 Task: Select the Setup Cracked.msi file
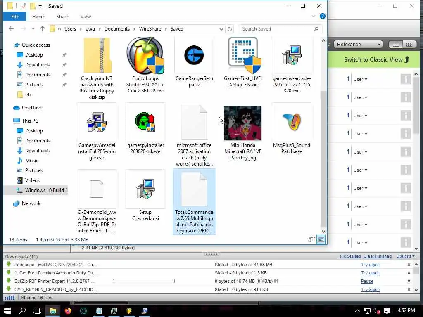click(145, 195)
